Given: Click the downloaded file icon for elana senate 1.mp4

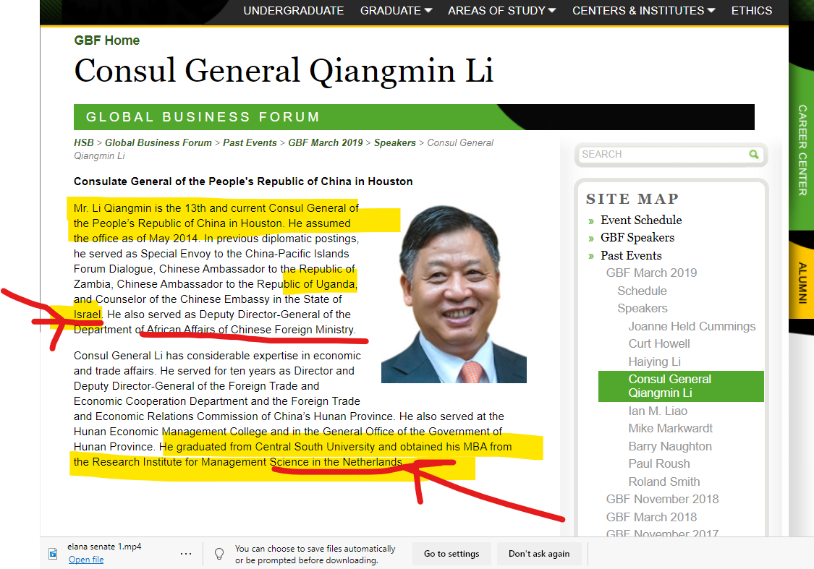Looking at the screenshot, I should click(x=53, y=553).
